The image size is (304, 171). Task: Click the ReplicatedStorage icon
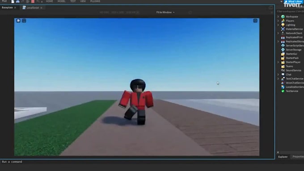(283, 42)
